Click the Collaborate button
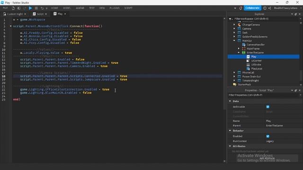The width and height of the screenshot is (303, 170). point(252,8)
